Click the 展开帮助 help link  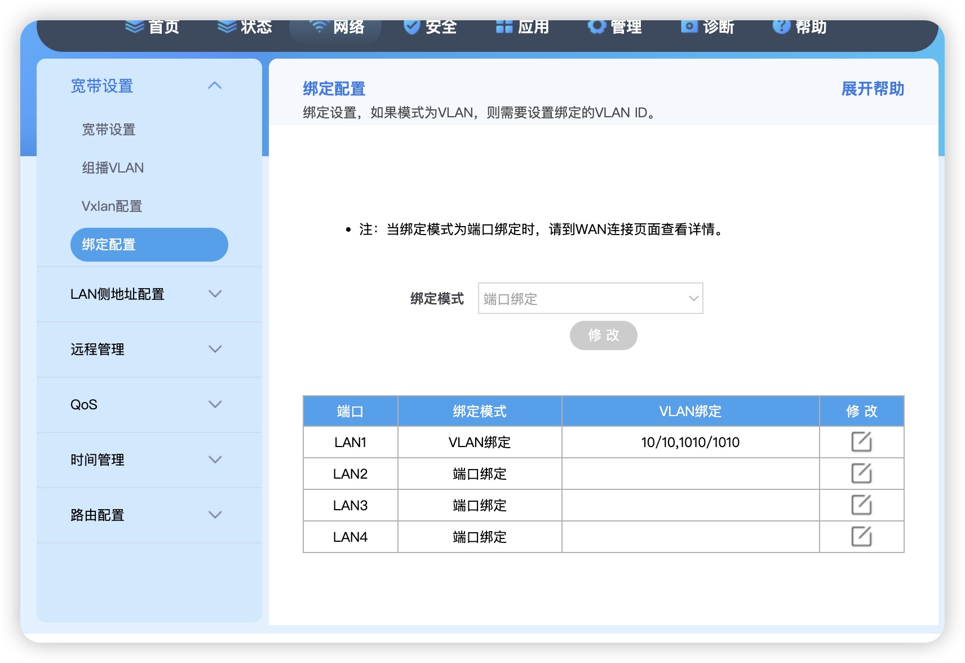[x=873, y=89]
